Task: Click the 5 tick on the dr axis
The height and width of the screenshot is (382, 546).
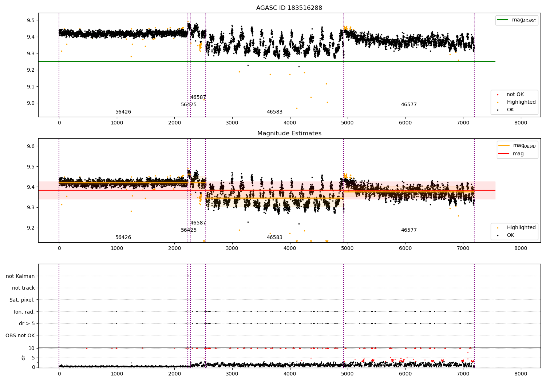Action: click(33, 358)
